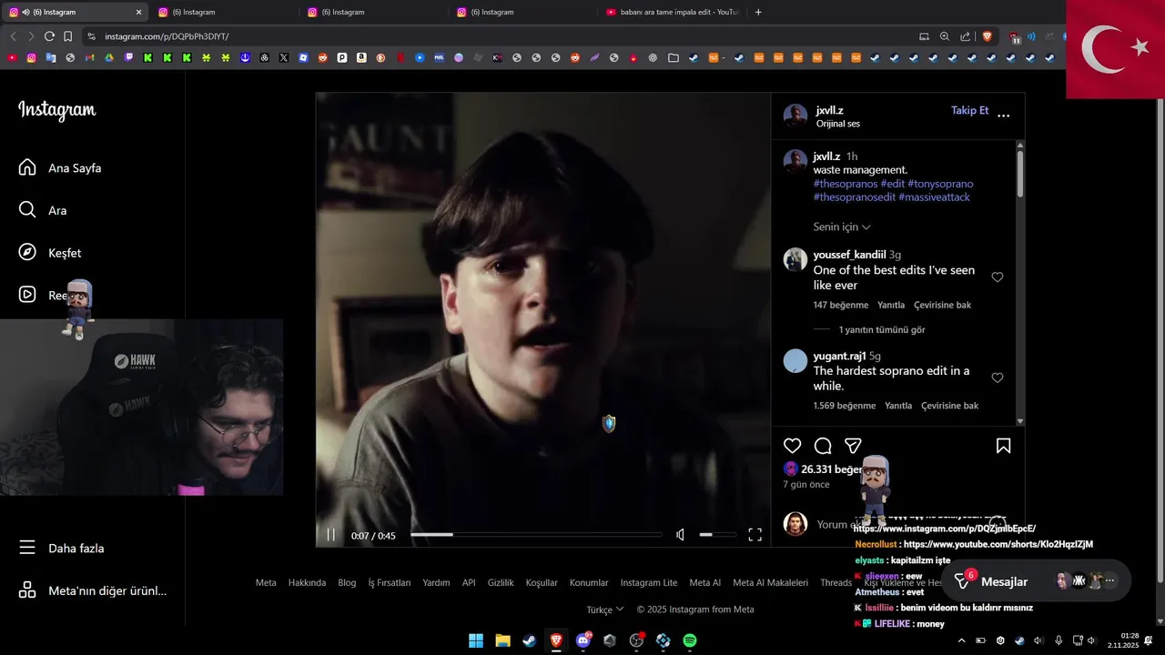Expand the Senin için dropdown
Viewport: 1165px width, 655px height.
pos(842,227)
